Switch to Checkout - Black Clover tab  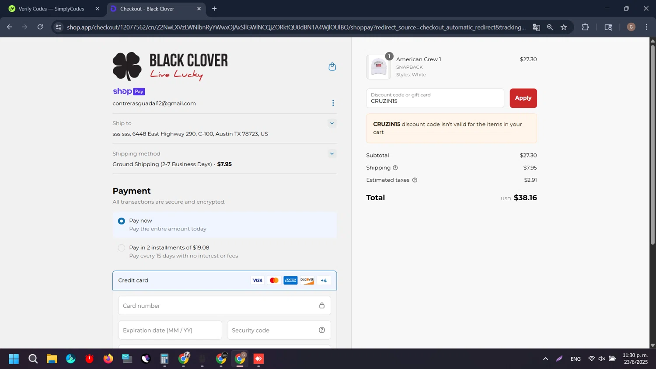coord(156,9)
